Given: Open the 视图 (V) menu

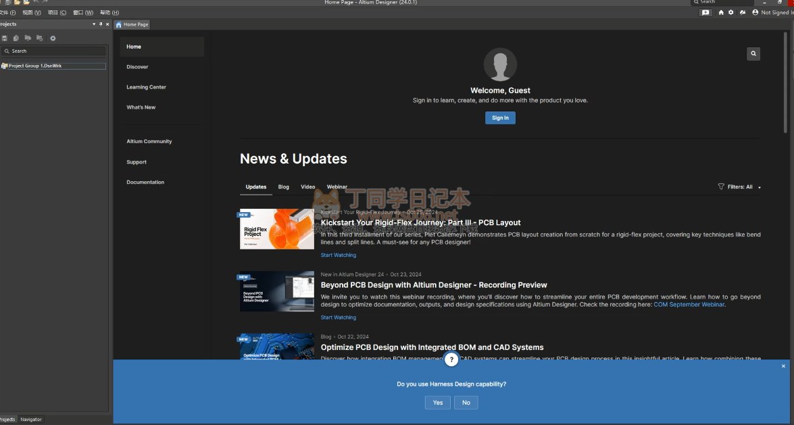Looking at the screenshot, I should point(32,13).
